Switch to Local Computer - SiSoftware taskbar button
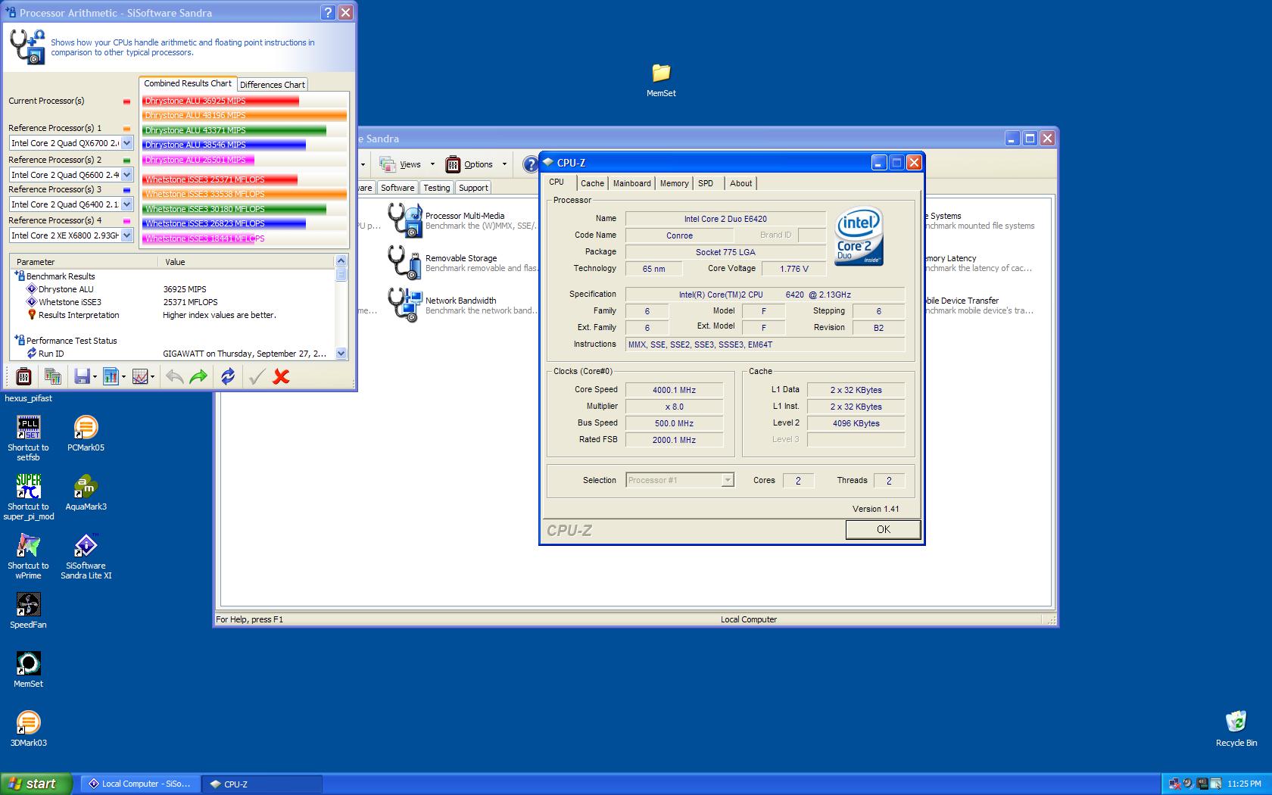Viewport: 1272px width, 795px height. point(139,784)
